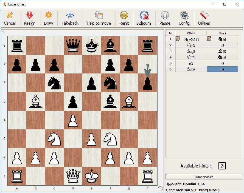This screenshot has width=244, height=193.
Task: Click the available hints counter box
Action: click(x=222, y=166)
